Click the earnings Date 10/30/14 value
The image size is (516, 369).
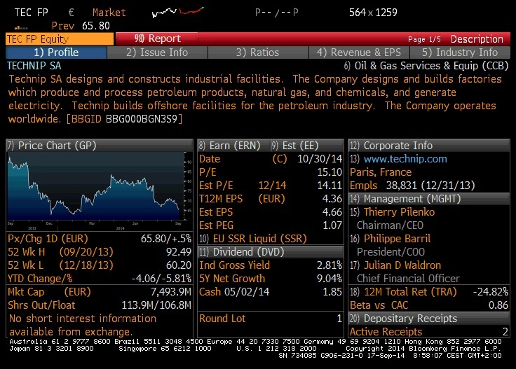[320, 159]
